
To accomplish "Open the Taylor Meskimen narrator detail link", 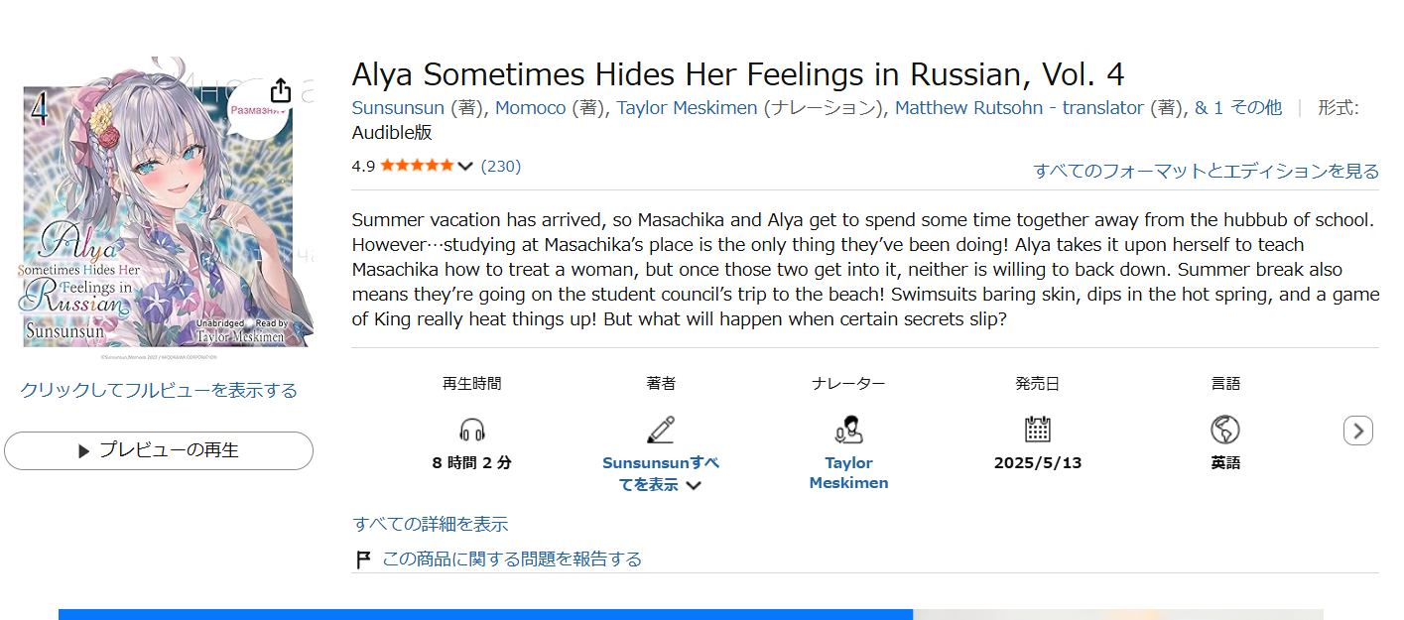I will [x=848, y=473].
